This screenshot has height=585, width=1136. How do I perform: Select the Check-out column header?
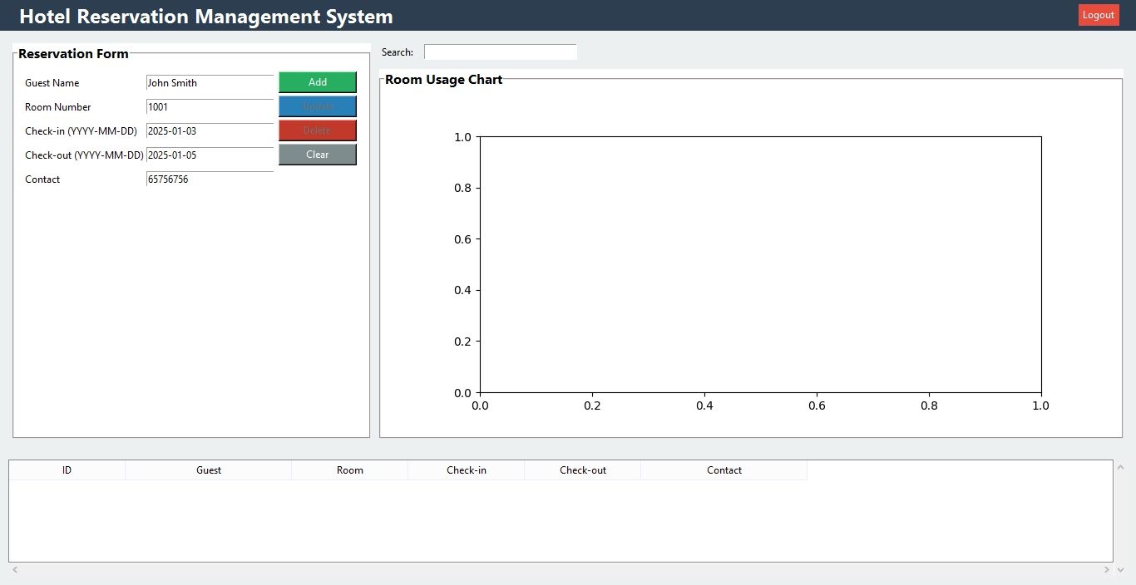click(583, 470)
